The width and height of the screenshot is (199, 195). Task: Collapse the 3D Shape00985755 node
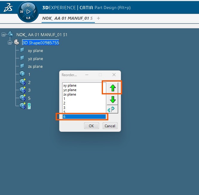[x=10, y=43]
